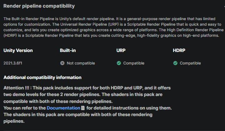Click the green checkmark icon under URP
Viewport: 225px width, 131px height.
tap(119, 63)
